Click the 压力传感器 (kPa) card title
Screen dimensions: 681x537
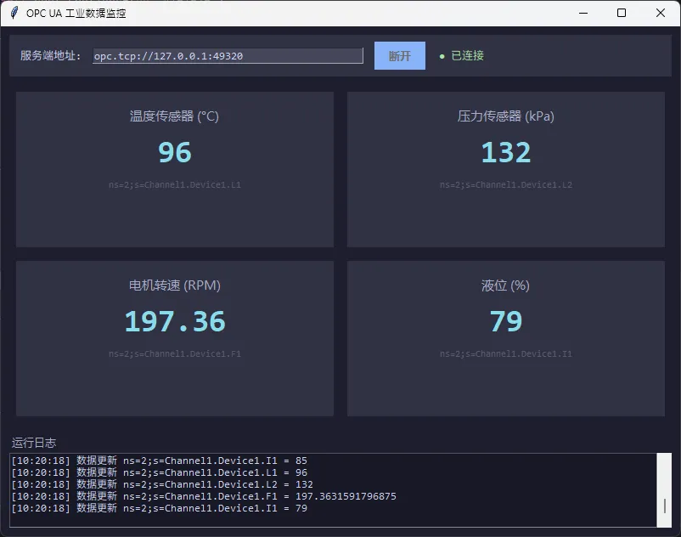505,116
